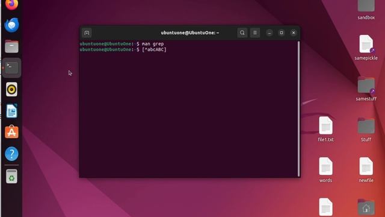Select the newfile document on desktop
This screenshot has width=385, height=217.
[366, 170]
